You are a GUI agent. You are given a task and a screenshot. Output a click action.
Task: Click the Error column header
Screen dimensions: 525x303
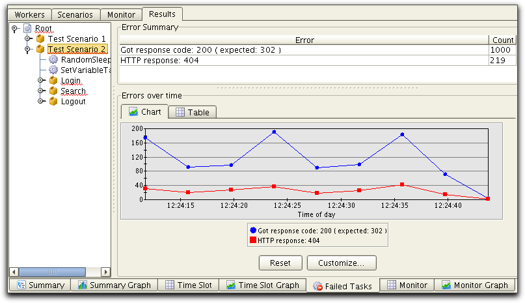point(304,40)
